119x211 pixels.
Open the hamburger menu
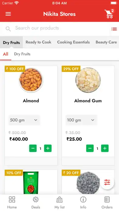(x=8, y=14)
